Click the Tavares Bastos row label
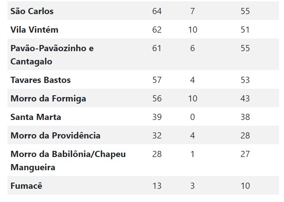The height and width of the screenshot is (202, 284). click(41, 80)
